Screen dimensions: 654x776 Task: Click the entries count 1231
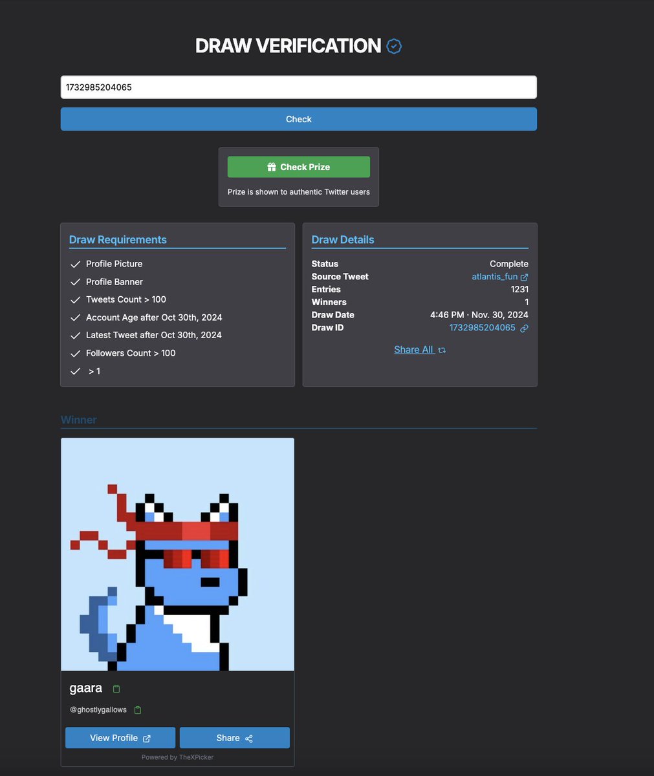pyautogui.click(x=519, y=289)
